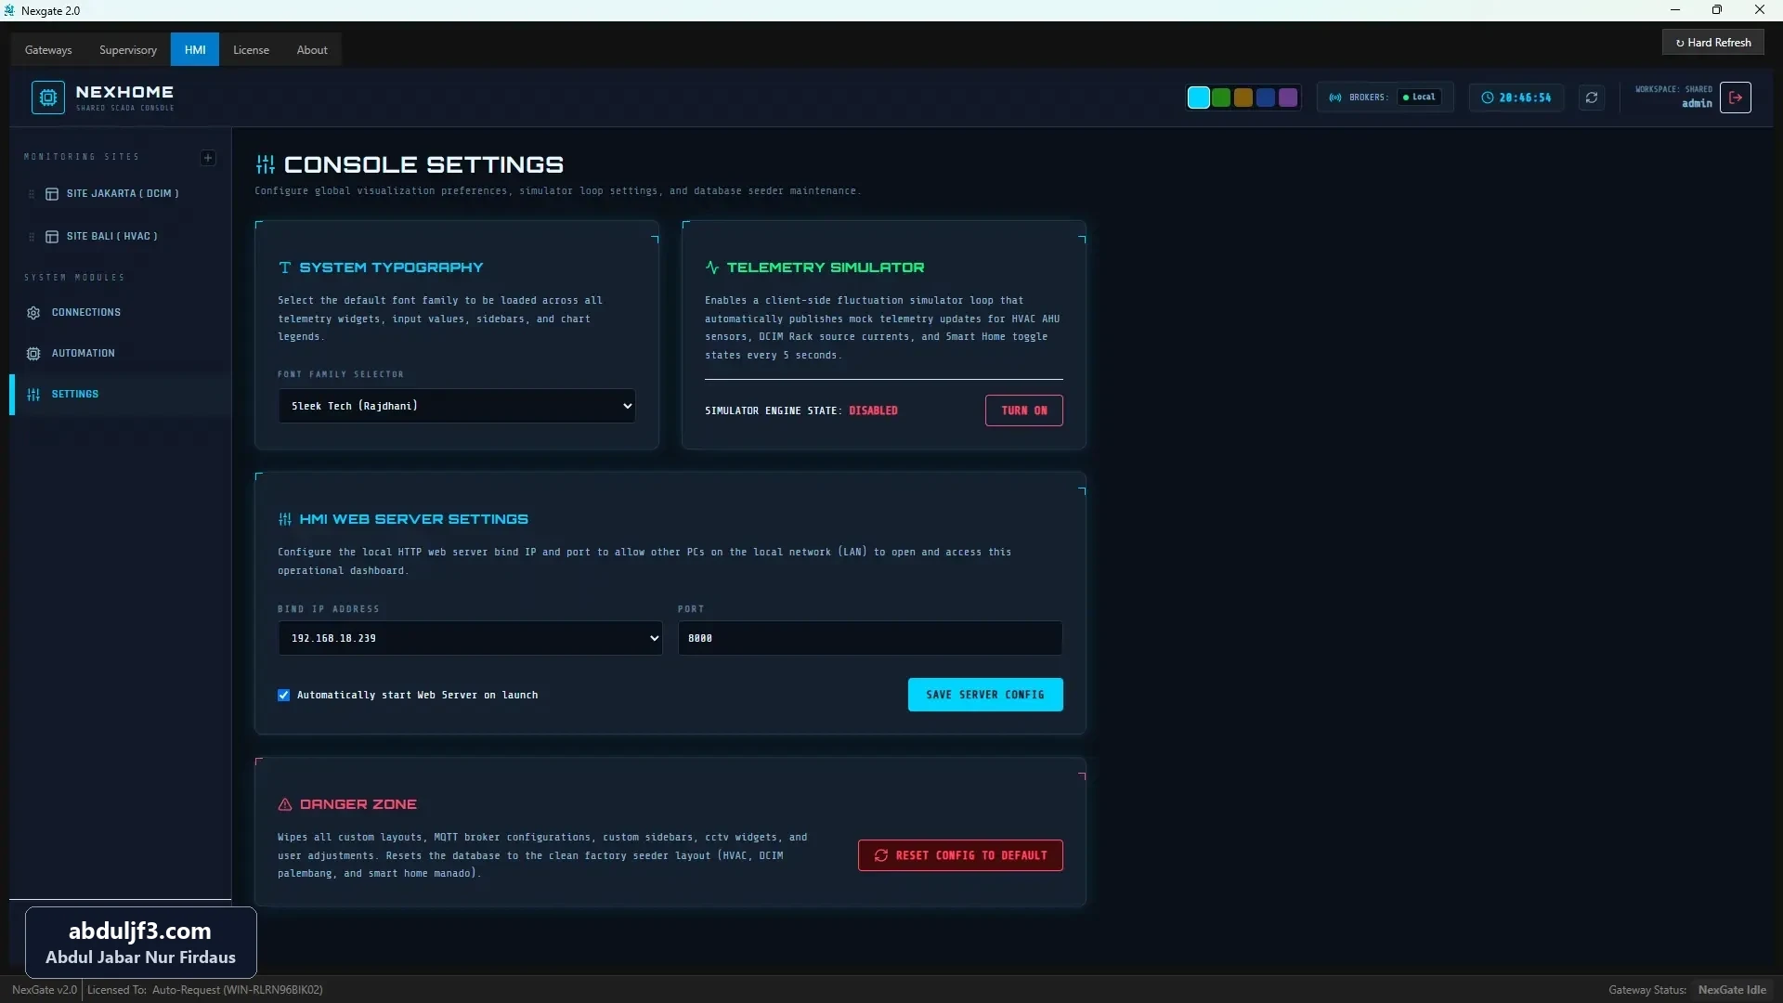The height and width of the screenshot is (1003, 1783).
Task: Click the NexHome chip logo icon
Action: (48, 98)
